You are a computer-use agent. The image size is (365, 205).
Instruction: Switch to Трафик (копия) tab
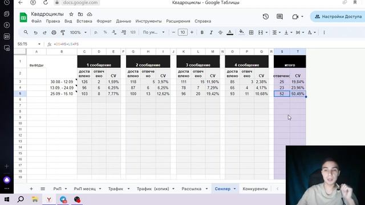(153, 188)
